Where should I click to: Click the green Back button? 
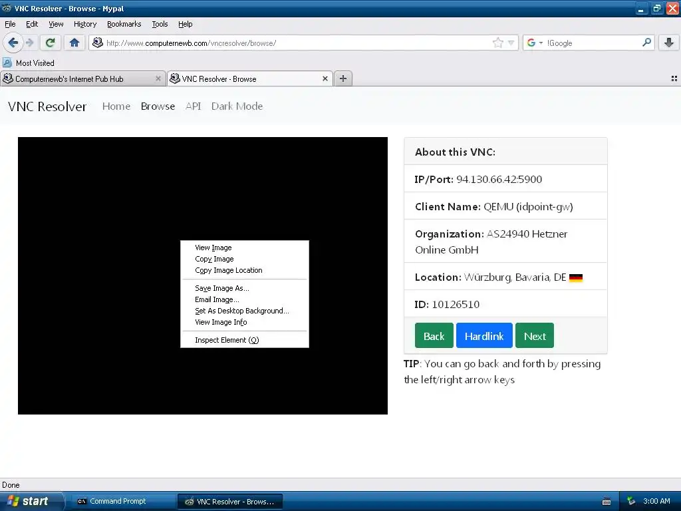(x=434, y=335)
